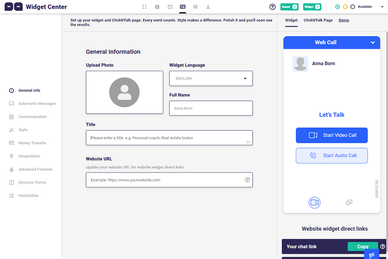Expand the Available status dropdown arrow
The height and width of the screenshot is (259, 388).
click(382, 7)
